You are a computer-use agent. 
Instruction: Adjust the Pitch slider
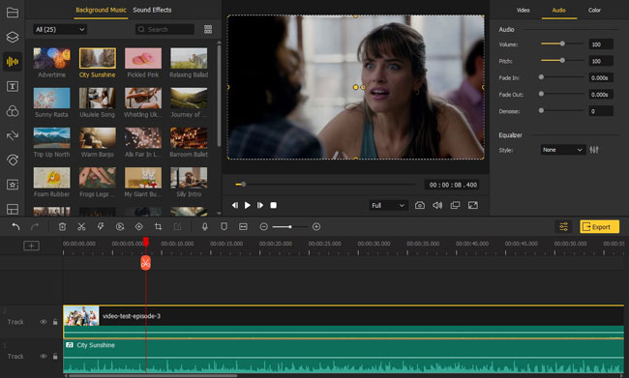click(562, 61)
